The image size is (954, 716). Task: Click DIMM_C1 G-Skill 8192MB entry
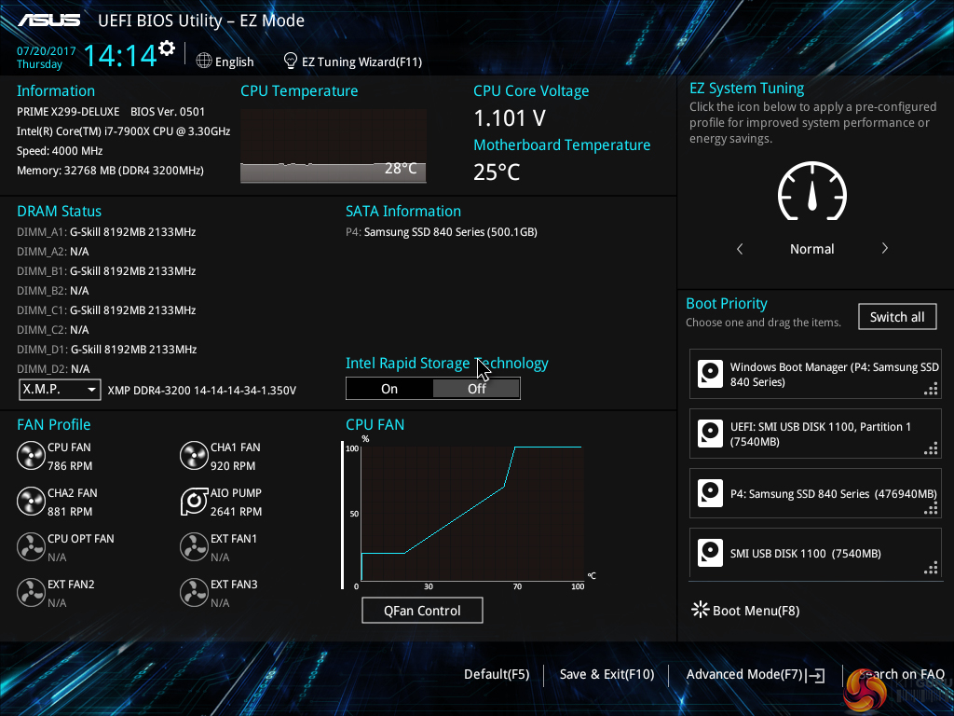[x=106, y=310]
